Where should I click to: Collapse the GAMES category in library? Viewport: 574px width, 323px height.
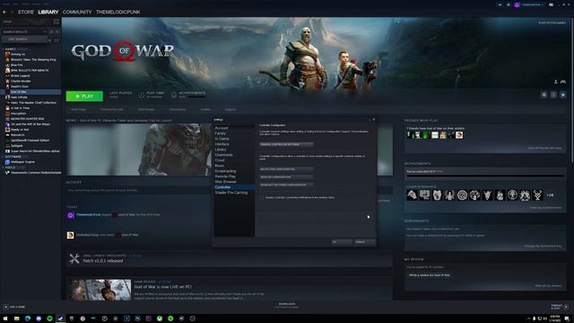tap(10, 48)
